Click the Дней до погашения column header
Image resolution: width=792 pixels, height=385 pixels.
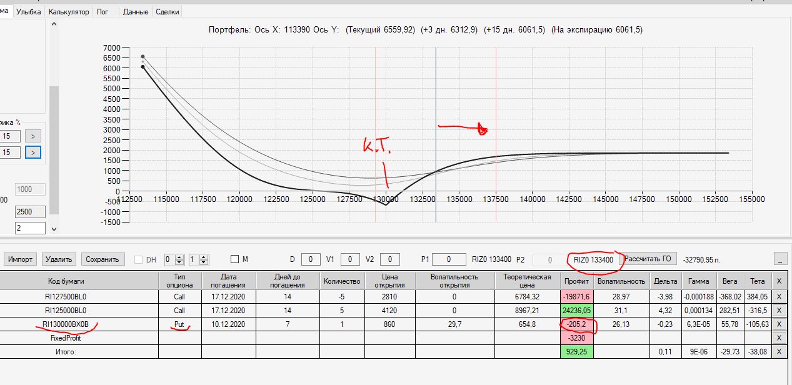(x=288, y=281)
